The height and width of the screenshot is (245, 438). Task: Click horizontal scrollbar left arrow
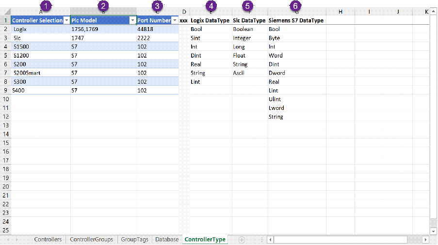click(x=270, y=240)
